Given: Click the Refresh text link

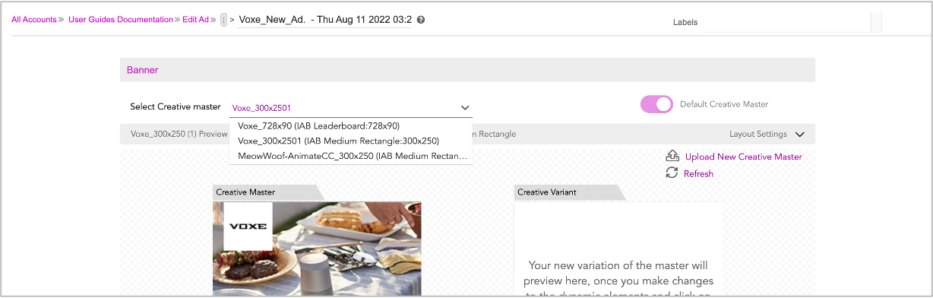Looking at the screenshot, I should pyautogui.click(x=698, y=174).
